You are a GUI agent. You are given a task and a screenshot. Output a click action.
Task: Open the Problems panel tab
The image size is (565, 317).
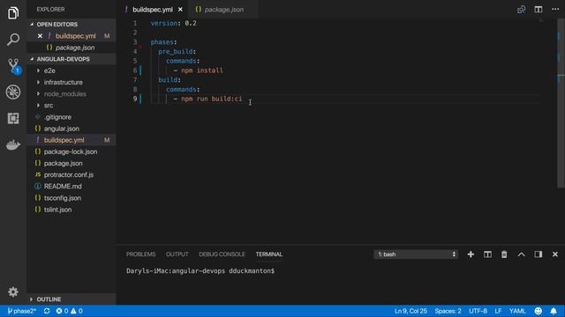point(141,254)
